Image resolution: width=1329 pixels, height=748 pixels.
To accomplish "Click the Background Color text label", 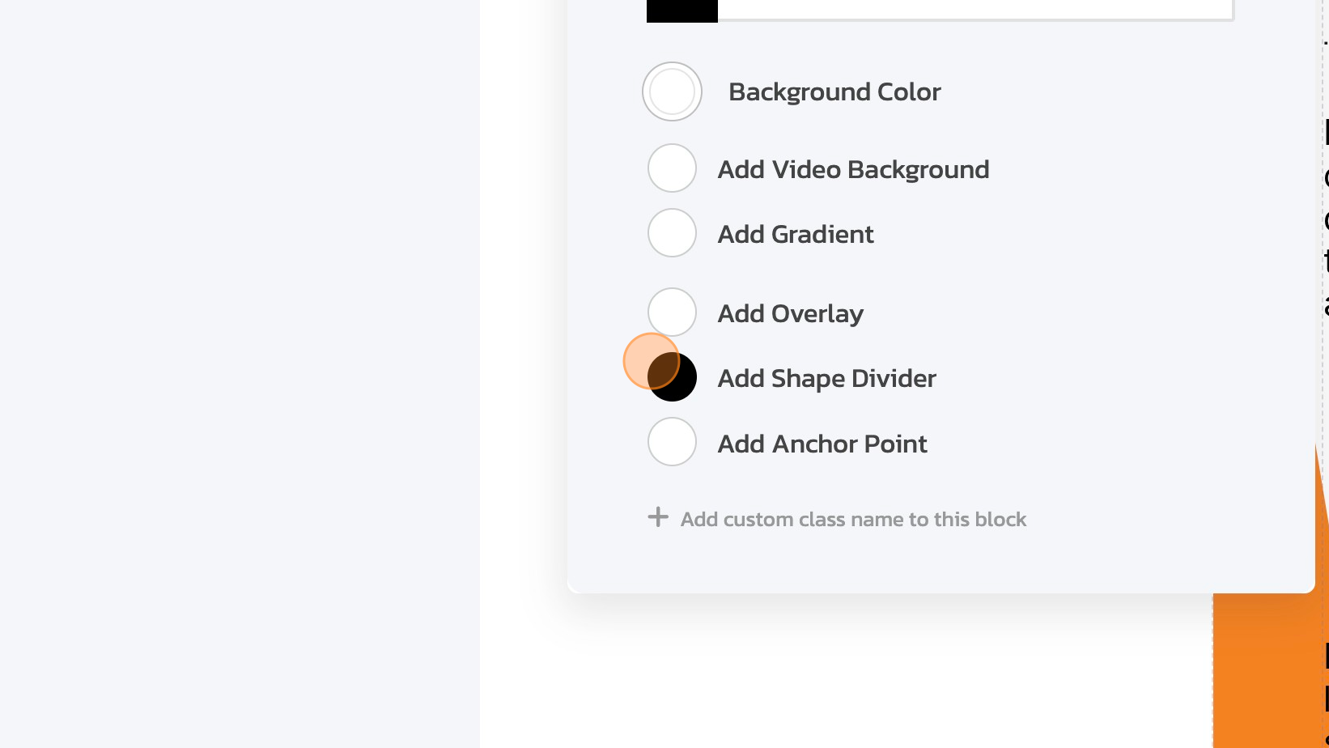I will coord(834,91).
